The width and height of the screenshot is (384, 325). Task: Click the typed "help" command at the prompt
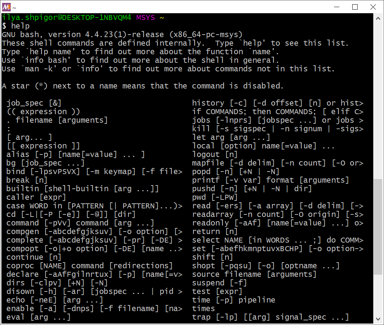pyautogui.click(x=20, y=26)
